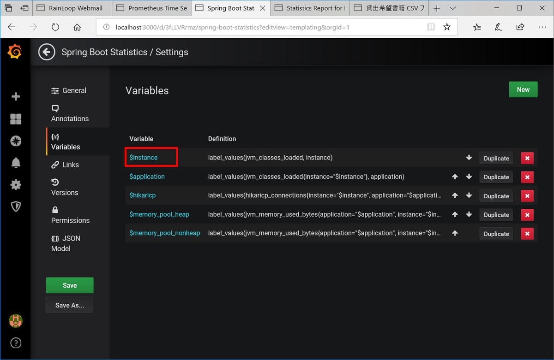
Task: Move $memory_pool_nonheap variable up
Action: pos(455,233)
